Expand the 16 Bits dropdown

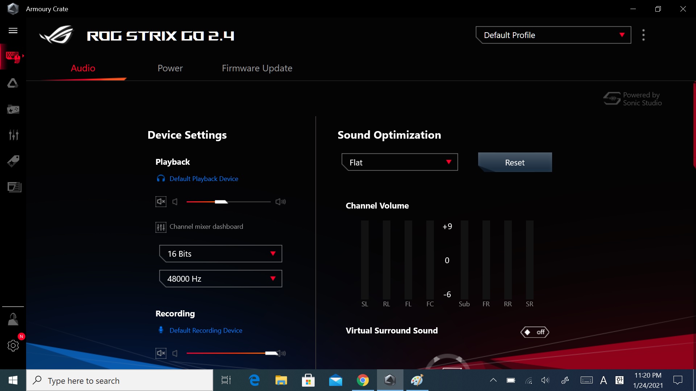[x=220, y=254]
